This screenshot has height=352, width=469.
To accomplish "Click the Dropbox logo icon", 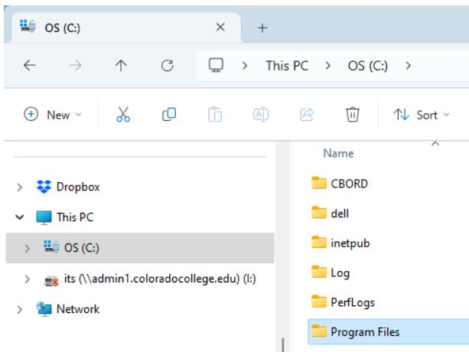I will pos(44,187).
